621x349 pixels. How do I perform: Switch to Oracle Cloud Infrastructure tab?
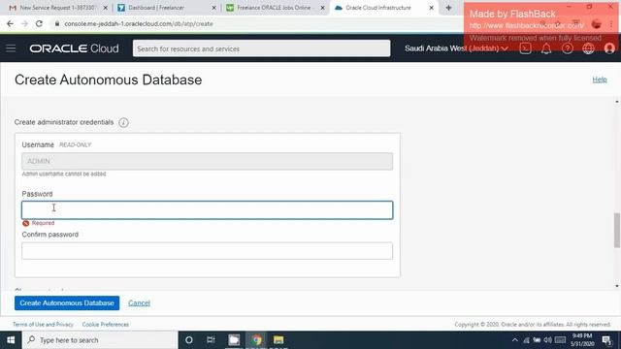coord(384,8)
